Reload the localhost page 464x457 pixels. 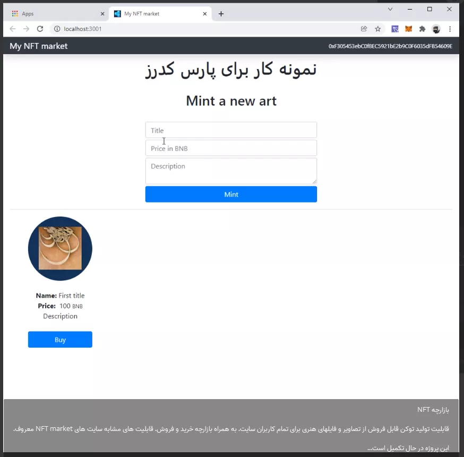coord(40,29)
